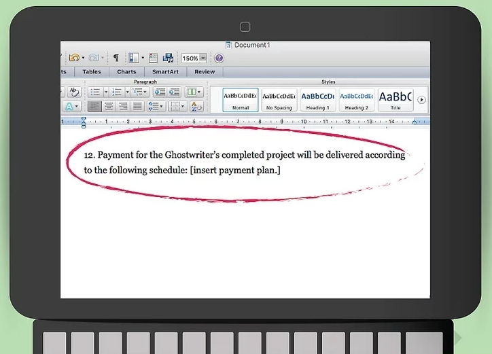Click the Increase Indent icon
The width and height of the screenshot is (492, 354).
(174, 92)
